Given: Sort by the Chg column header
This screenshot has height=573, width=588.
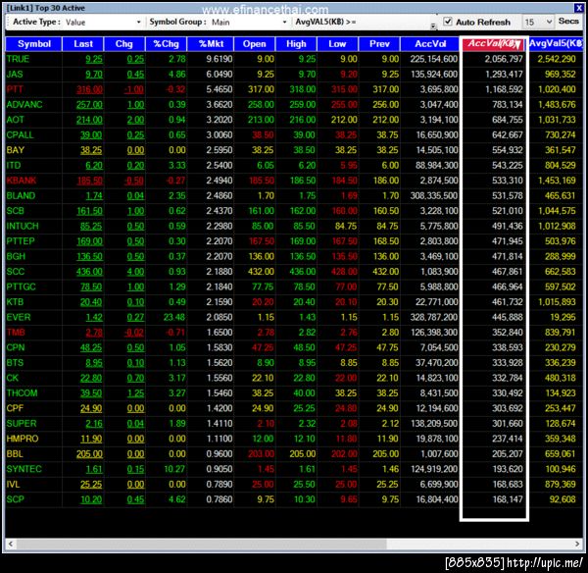Looking at the screenshot, I should [x=124, y=44].
